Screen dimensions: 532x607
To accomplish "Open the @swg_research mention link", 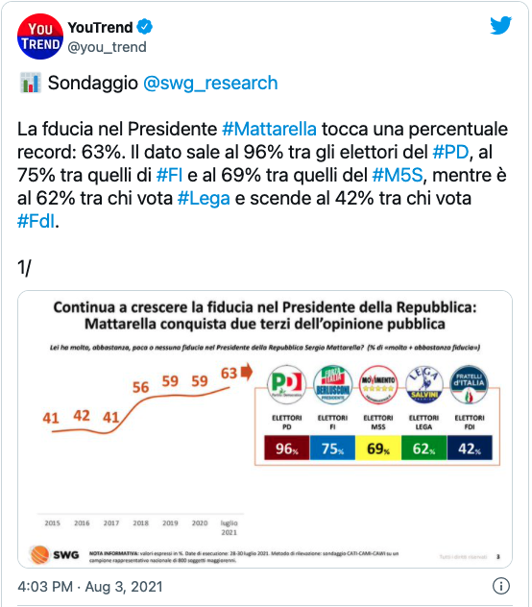I will tap(210, 83).
